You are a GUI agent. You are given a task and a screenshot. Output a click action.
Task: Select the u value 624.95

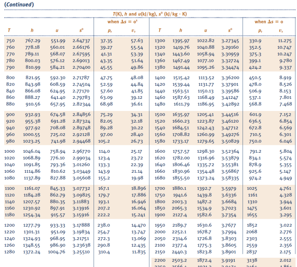coord(58,91)
